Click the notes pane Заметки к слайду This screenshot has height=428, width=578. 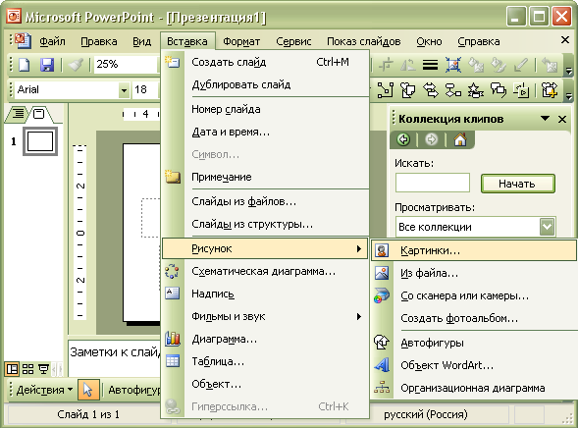[115, 357]
